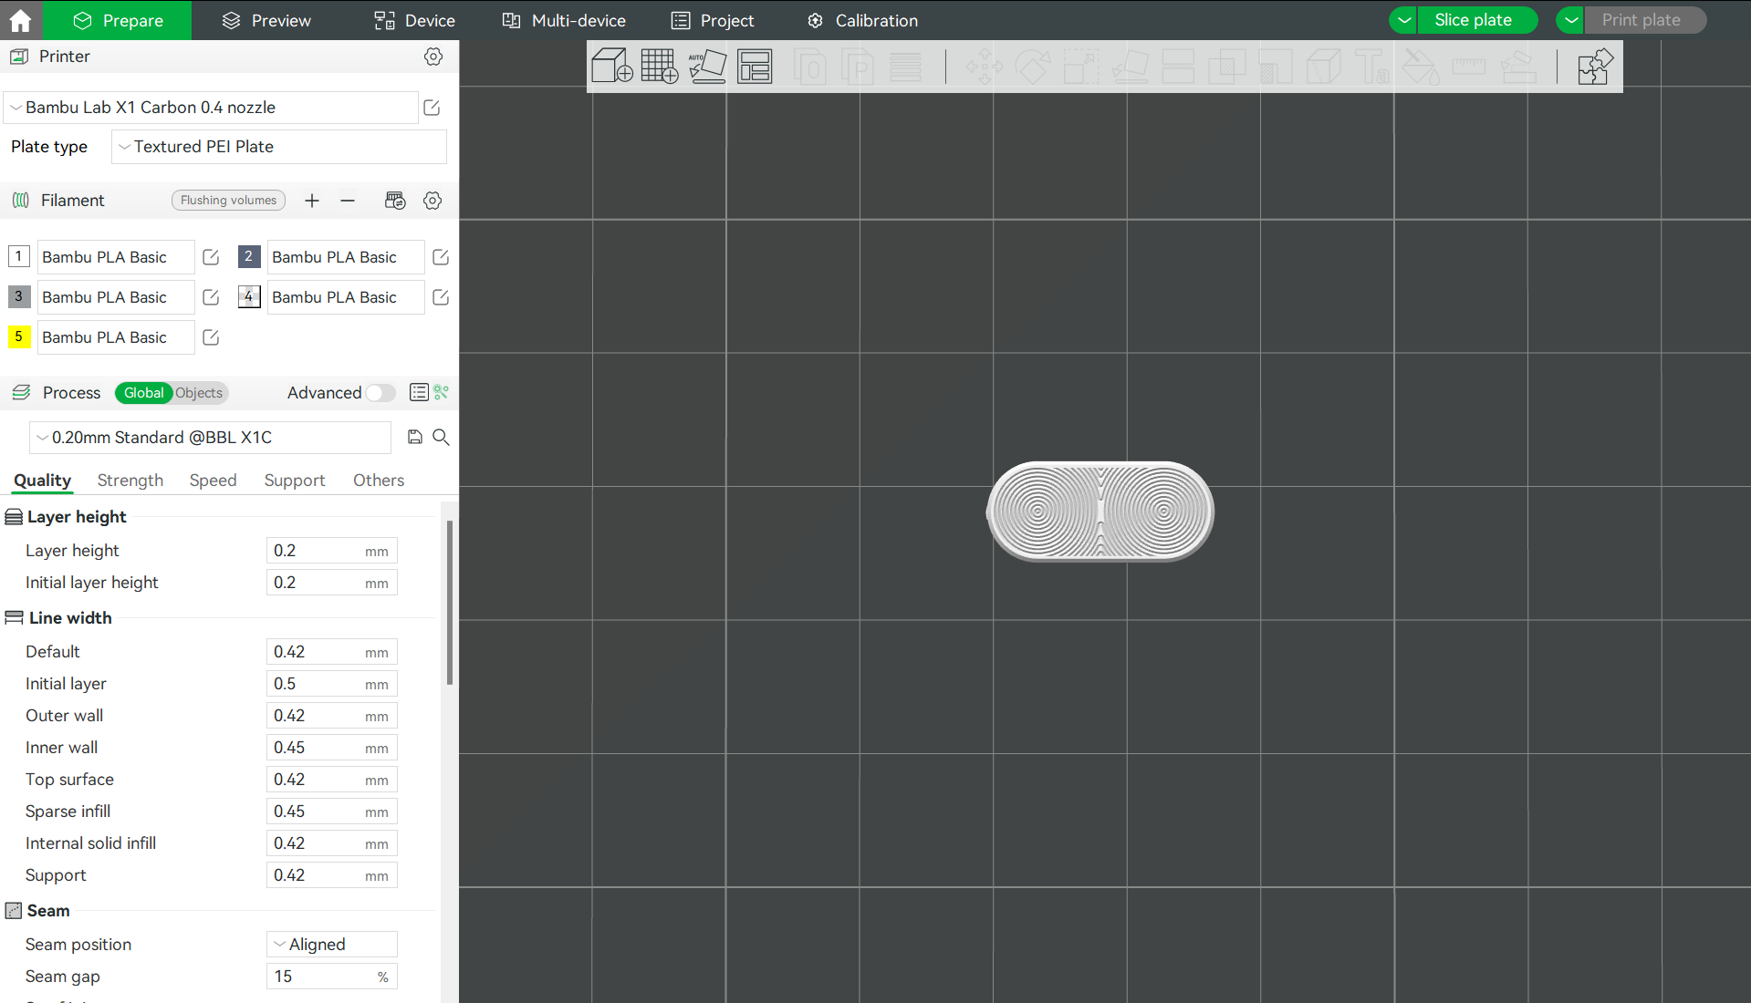This screenshot has width=1751, height=1003.
Task: Click the Outer wall line width field
Action: pos(332,716)
